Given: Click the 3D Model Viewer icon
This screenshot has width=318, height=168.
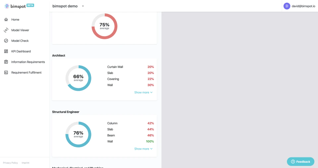Looking at the screenshot, I should (6, 30).
